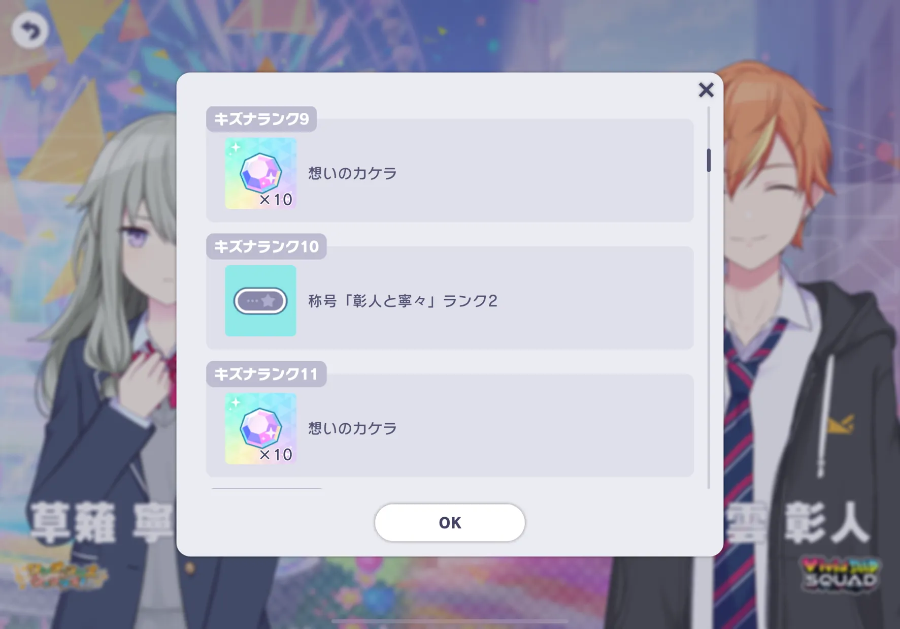900x629 pixels.
Task: Select the rank 9 crystal item icon
Action: click(x=260, y=173)
